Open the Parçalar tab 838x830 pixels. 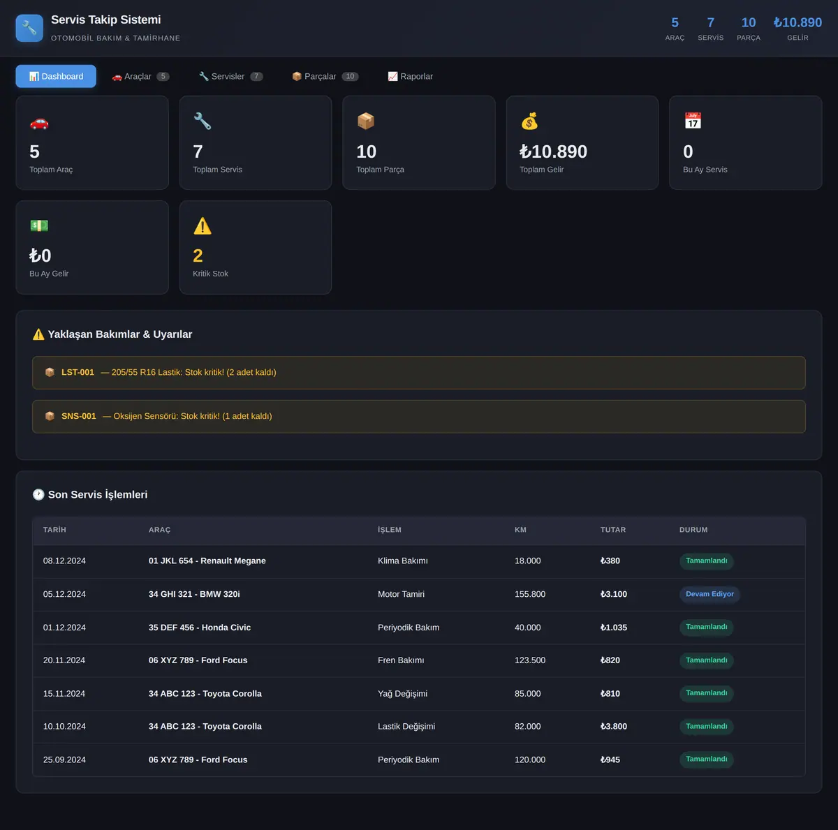point(325,76)
